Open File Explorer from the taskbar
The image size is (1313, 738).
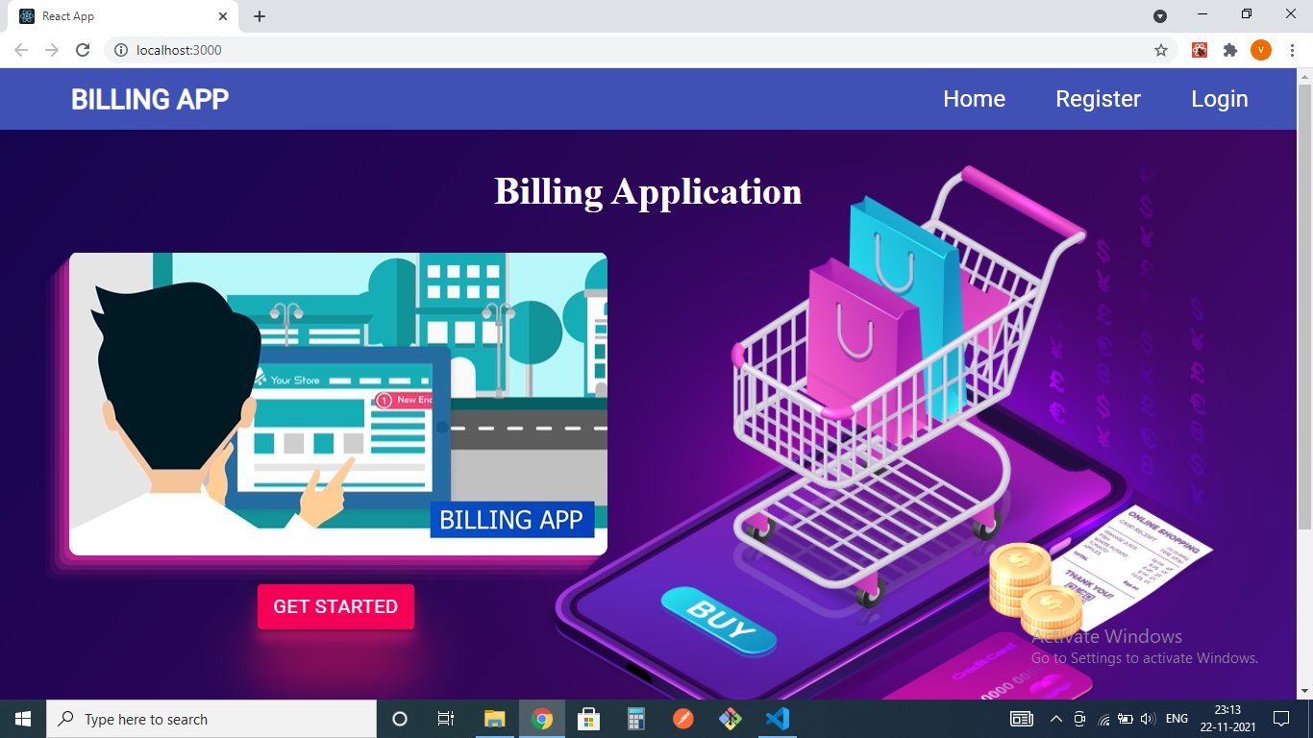(x=494, y=718)
